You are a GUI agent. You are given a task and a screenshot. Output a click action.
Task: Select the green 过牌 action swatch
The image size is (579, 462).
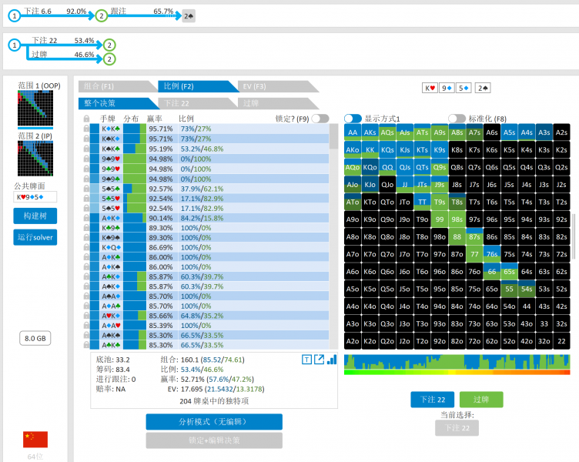coord(480,399)
